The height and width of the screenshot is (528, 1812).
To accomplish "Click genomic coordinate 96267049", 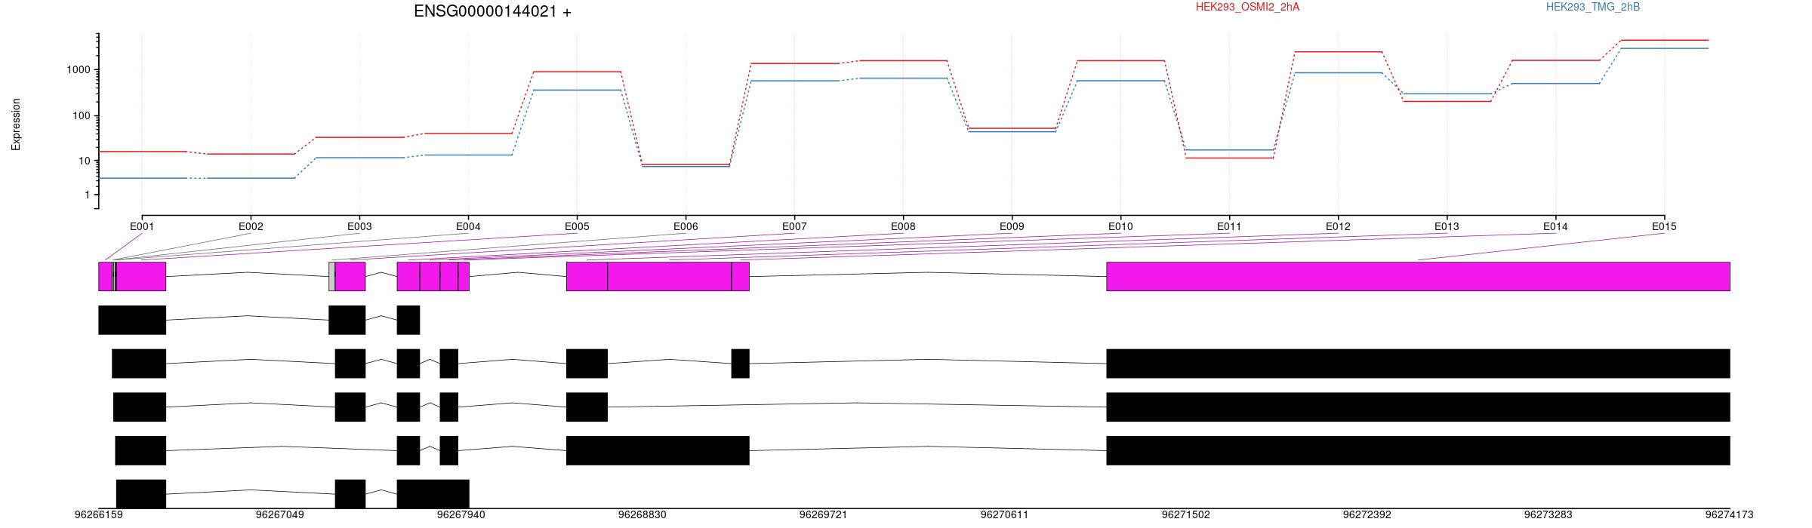I will pos(280,515).
